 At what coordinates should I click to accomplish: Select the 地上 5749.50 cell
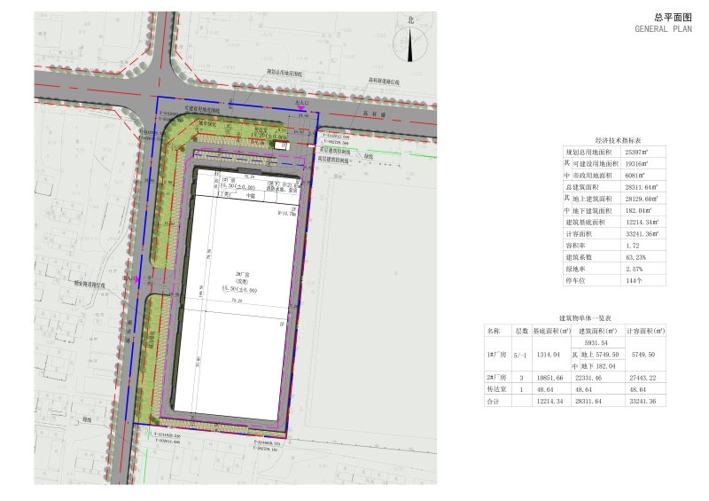pos(600,355)
